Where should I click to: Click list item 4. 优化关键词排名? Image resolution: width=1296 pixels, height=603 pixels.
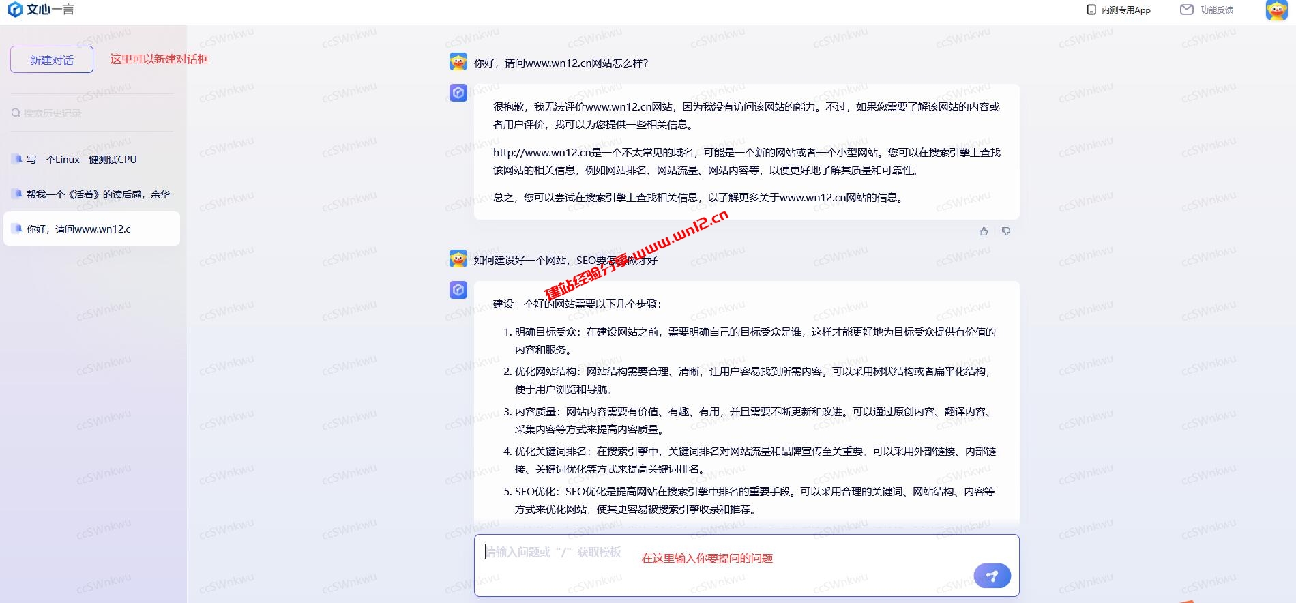tap(750, 460)
